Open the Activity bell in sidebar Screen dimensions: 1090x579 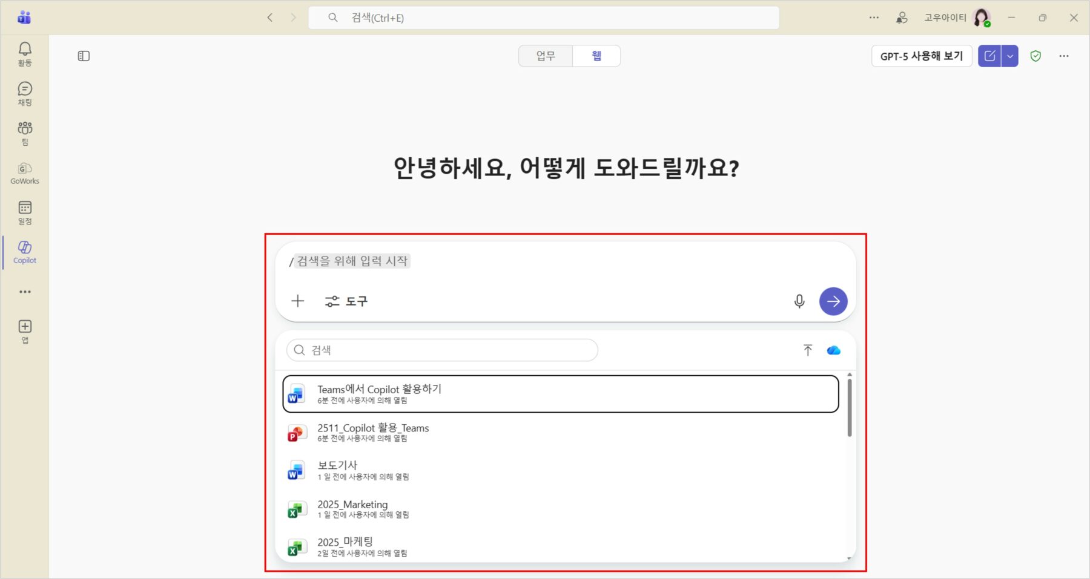tap(25, 53)
